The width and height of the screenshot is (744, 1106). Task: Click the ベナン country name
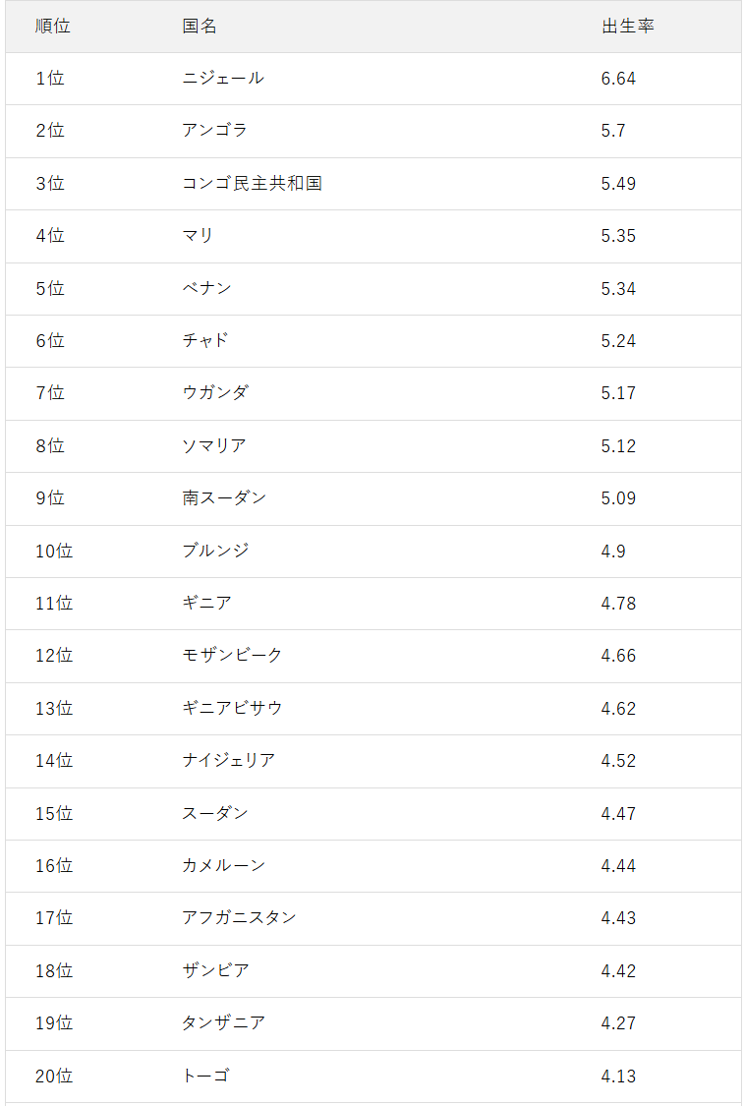click(206, 288)
